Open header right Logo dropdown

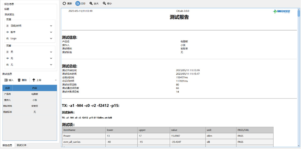click(x=51, y=38)
